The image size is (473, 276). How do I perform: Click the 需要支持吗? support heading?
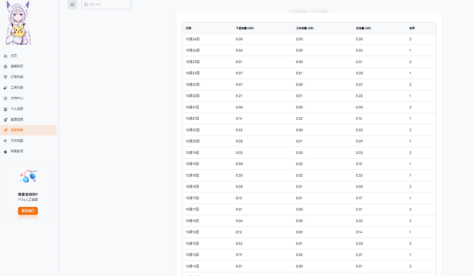point(27,195)
